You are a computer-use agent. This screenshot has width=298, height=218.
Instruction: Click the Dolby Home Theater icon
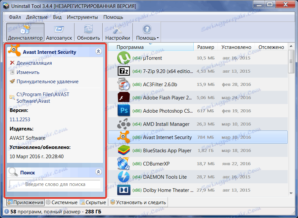point(124,190)
